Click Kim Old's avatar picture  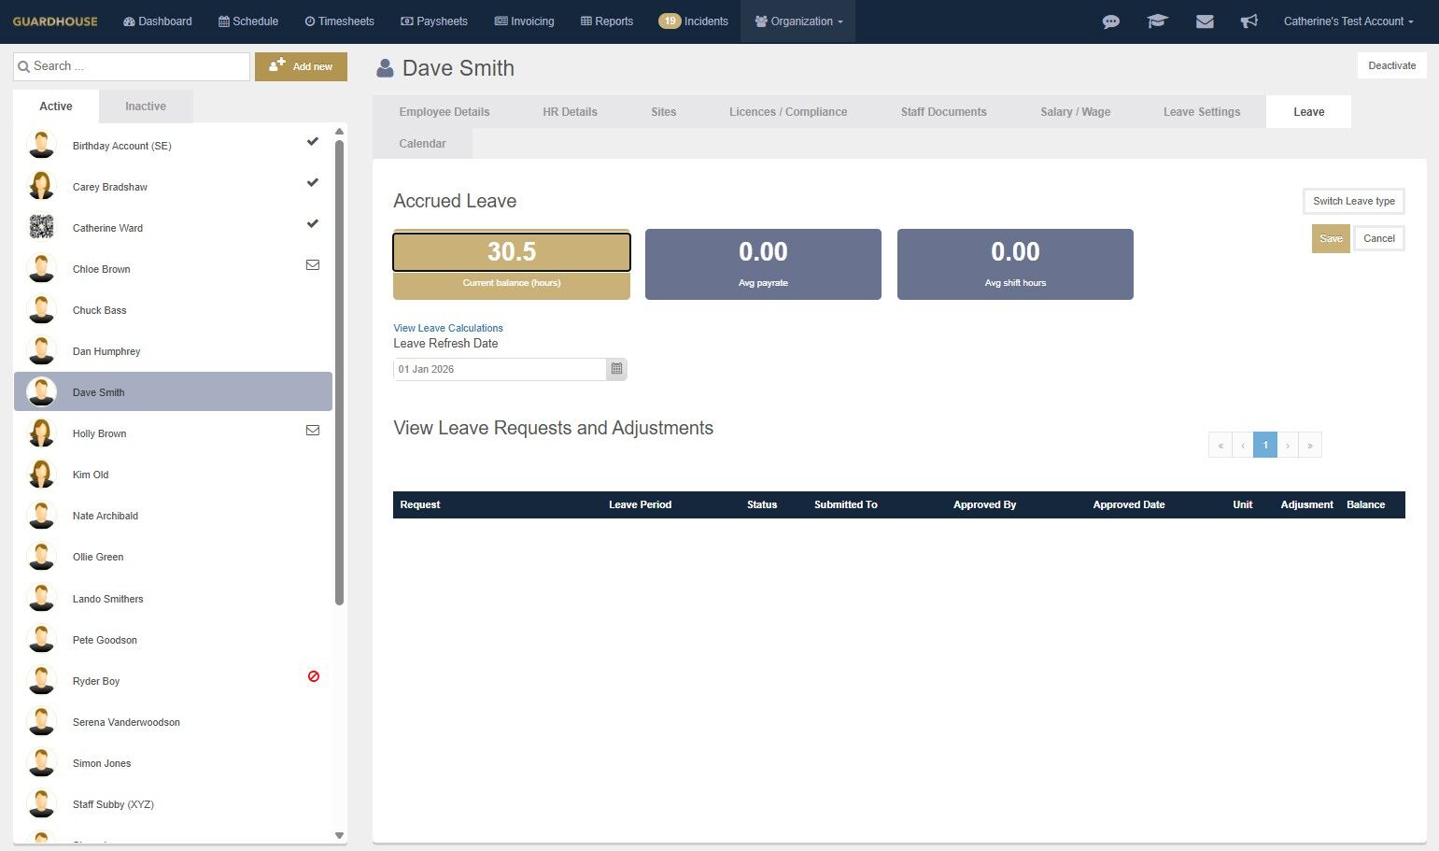[x=41, y=474]
